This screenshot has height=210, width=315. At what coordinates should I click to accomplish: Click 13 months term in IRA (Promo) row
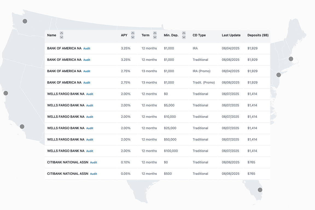tap(149, 71)
